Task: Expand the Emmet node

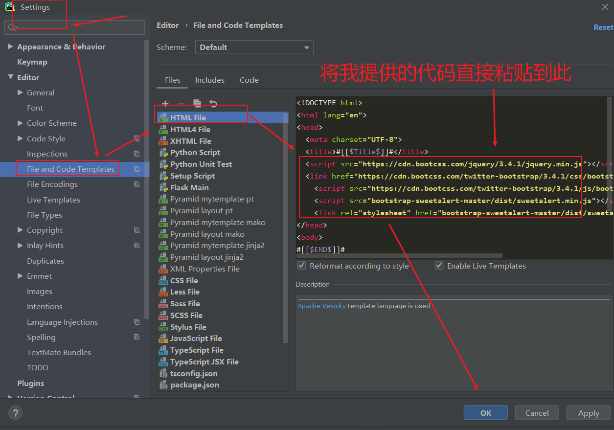Action: tap(20, 276)
